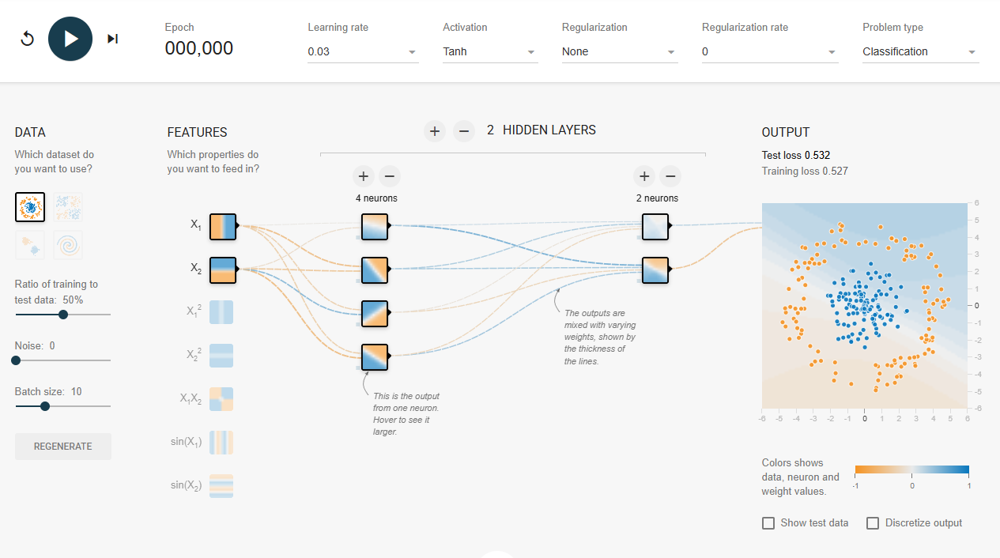
Task: Remove a hidden layer with minus icon
Action: [x=464, y=130]
